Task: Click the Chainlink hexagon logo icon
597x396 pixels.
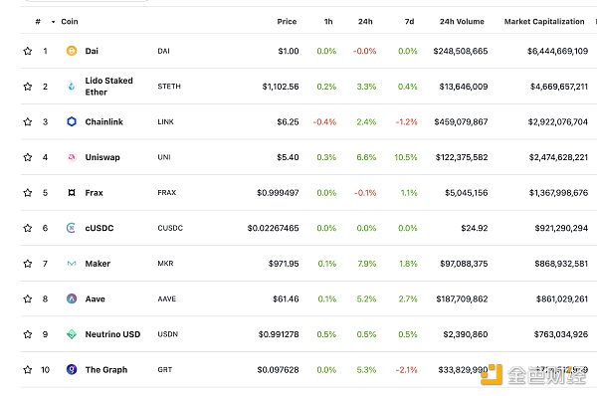Action: (72, 121)
